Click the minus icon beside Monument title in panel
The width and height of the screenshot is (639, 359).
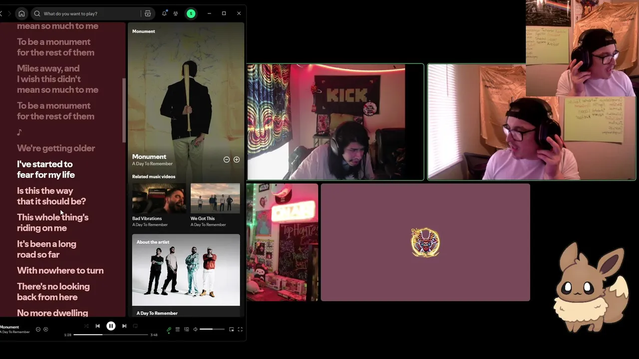coord(227,160)
